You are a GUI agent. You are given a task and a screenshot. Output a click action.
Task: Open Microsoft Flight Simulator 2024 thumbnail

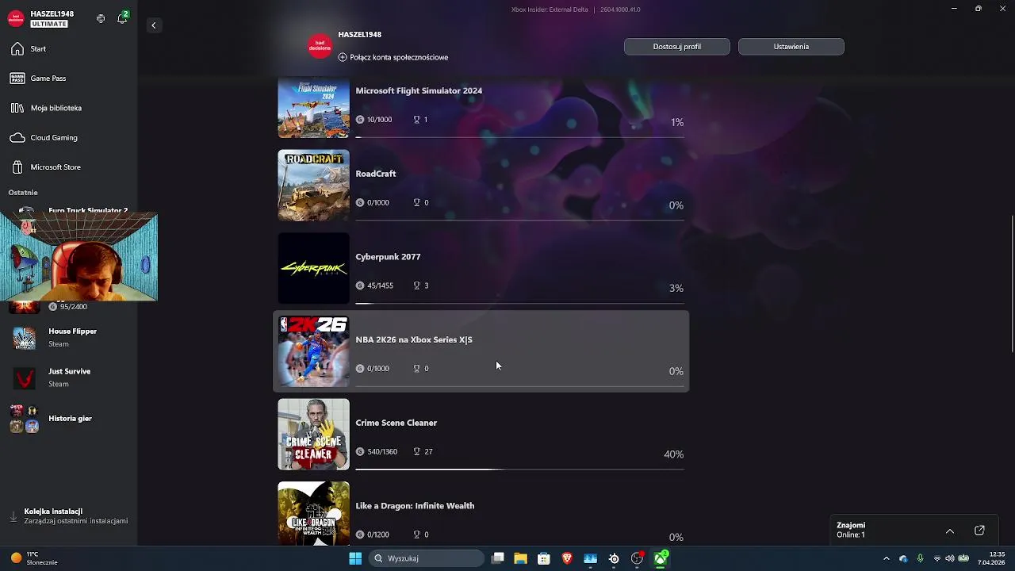(313, 108)
